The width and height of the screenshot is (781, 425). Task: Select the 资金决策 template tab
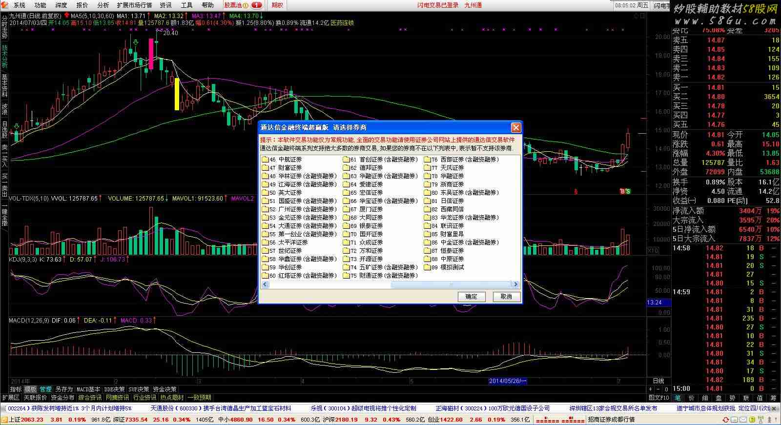click(x=165, y=389)
